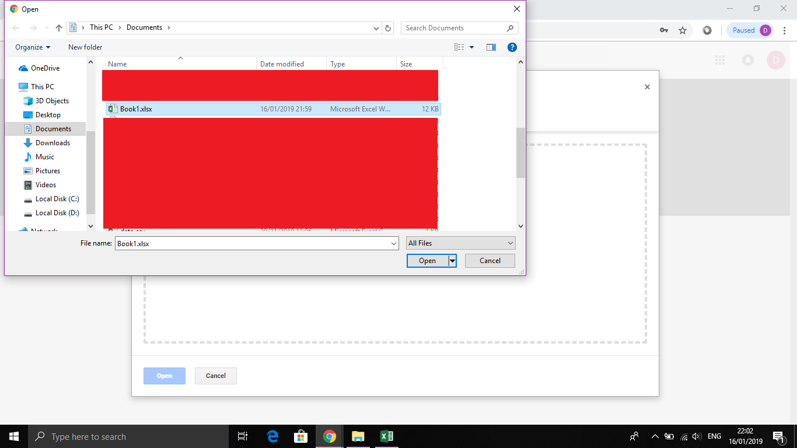The image size is (797, 448).
Task: Click Open in the file dialog
Action: click(428, 261)
